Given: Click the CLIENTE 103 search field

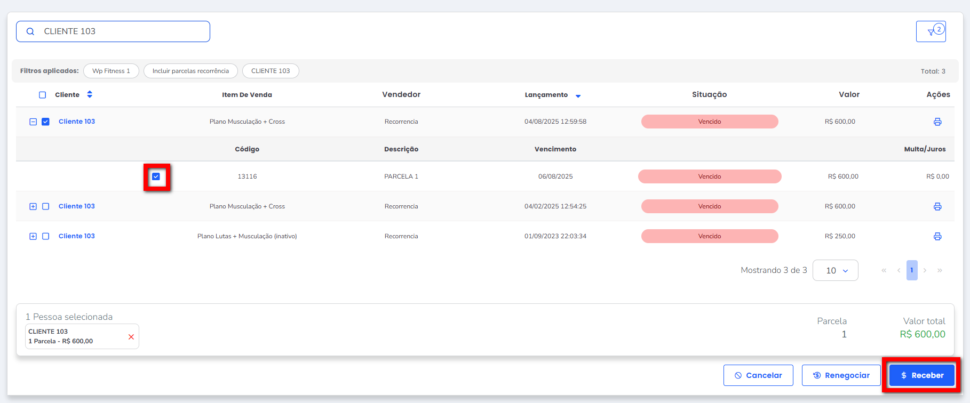Looking at the screenshot, I should click(113, 31).
